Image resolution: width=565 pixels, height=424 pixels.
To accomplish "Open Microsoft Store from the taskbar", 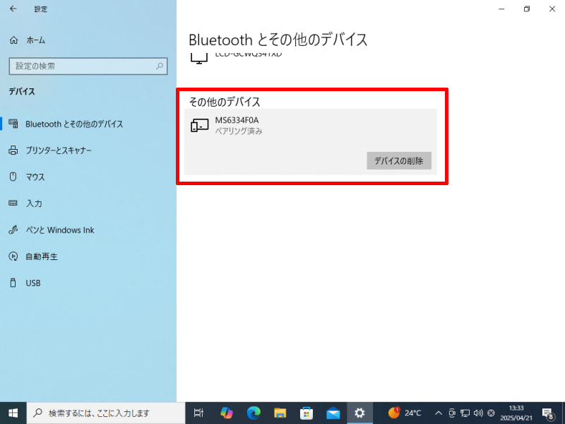I will [x=307, y=413].
